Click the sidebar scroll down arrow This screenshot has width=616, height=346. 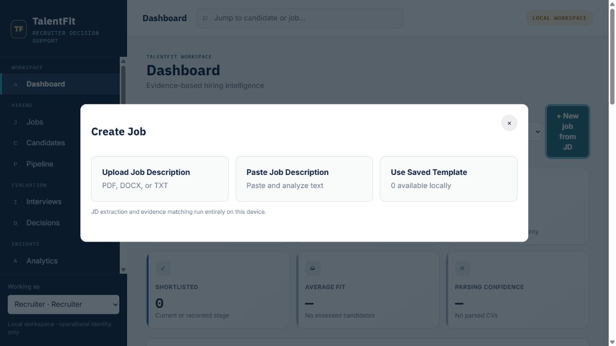coord(123,270)
